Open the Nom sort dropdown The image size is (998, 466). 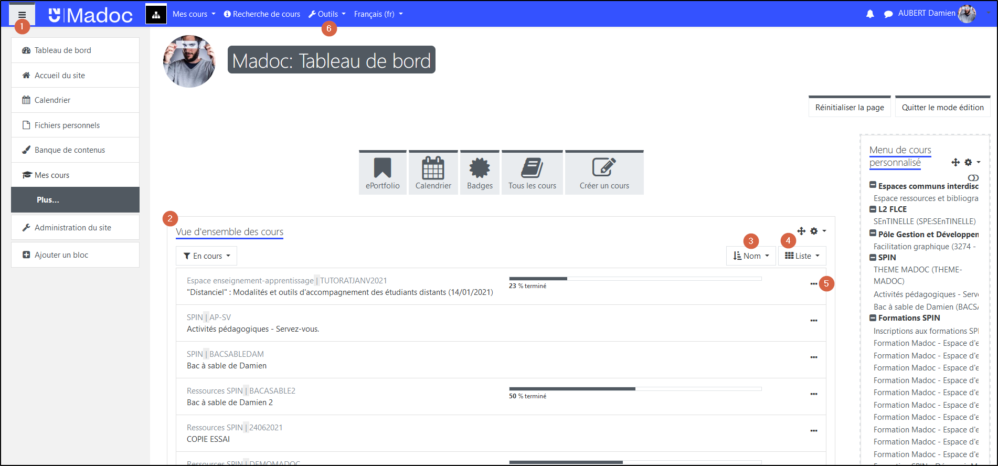pyautogui.click(x=751, y=256)
